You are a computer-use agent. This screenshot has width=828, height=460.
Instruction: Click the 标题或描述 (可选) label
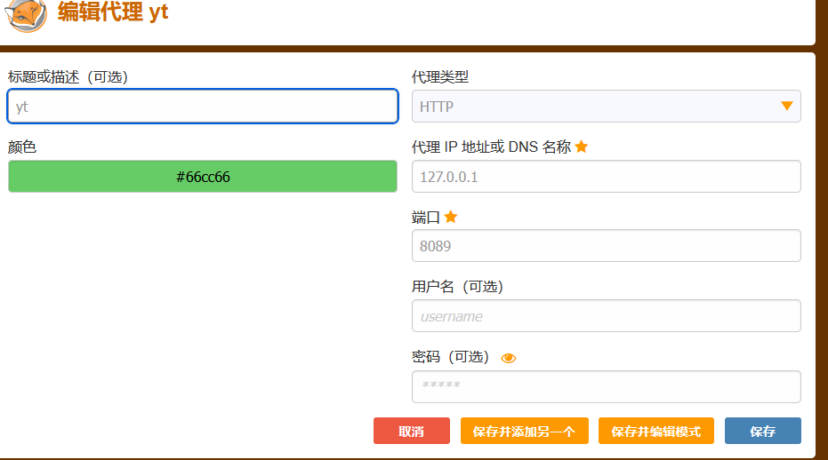tap(68, 77)
